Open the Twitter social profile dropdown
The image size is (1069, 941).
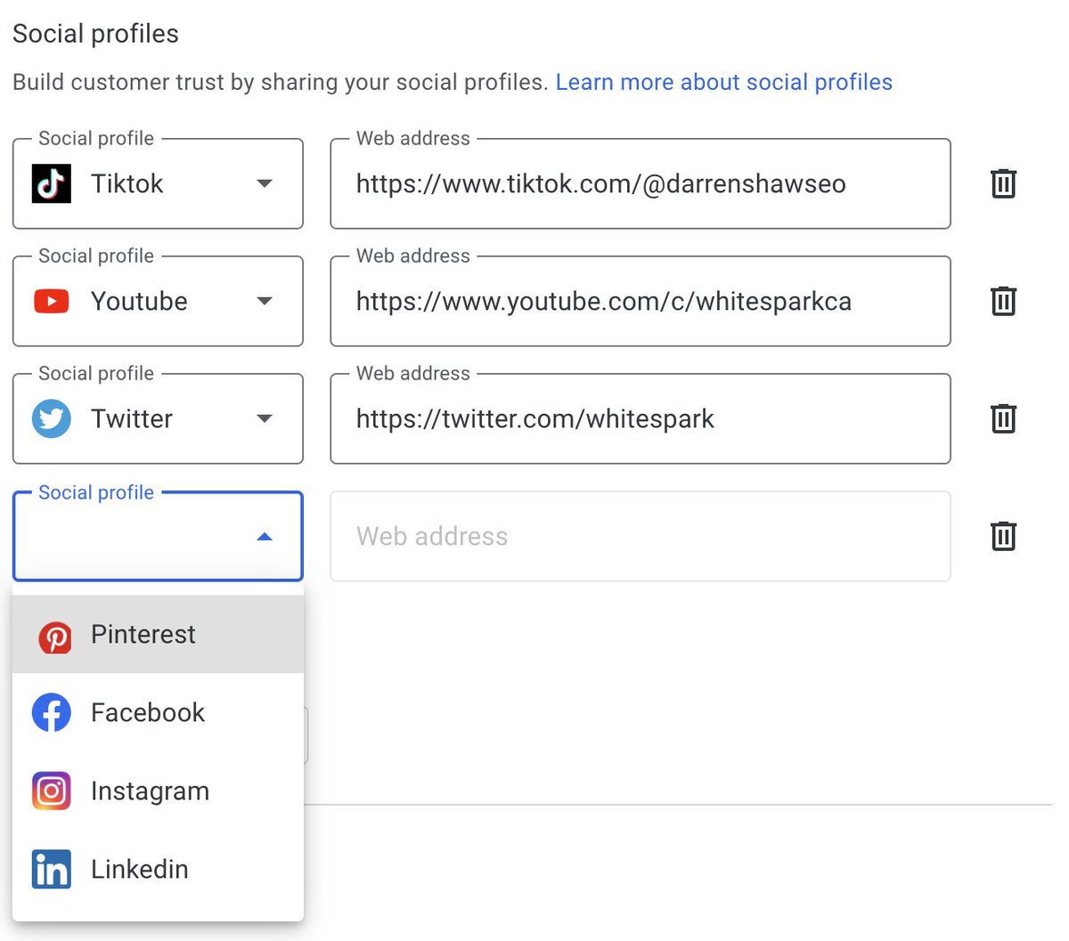click(x=158, y=418)
